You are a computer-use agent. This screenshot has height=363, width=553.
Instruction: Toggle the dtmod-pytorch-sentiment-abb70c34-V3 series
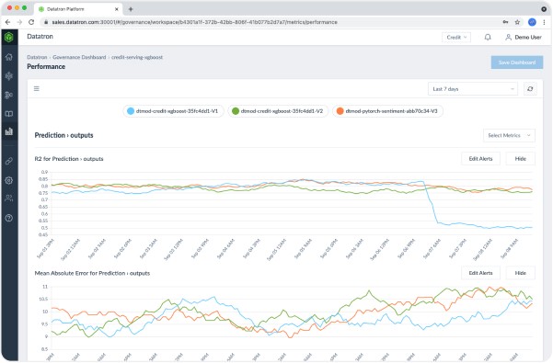point(387,111)
